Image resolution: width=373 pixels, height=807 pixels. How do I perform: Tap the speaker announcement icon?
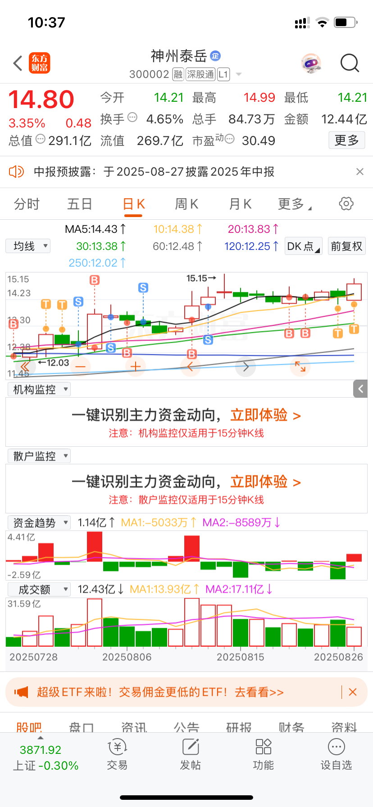16,172
